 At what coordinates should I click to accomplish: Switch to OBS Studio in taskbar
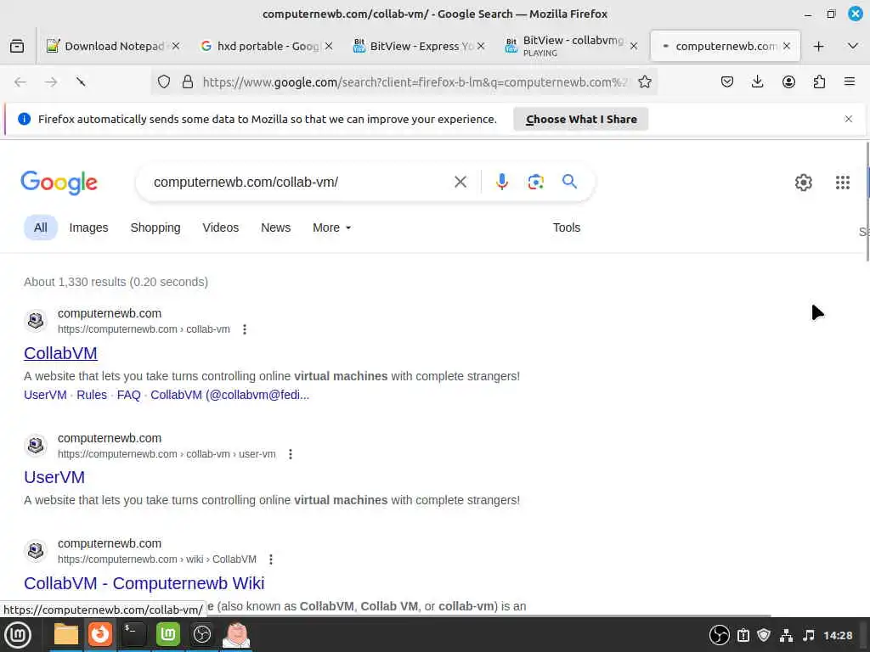click(x=202, y=634)
